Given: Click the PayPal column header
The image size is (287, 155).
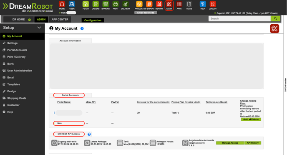Looking at the screenshot, I should [x=115, y=102].
